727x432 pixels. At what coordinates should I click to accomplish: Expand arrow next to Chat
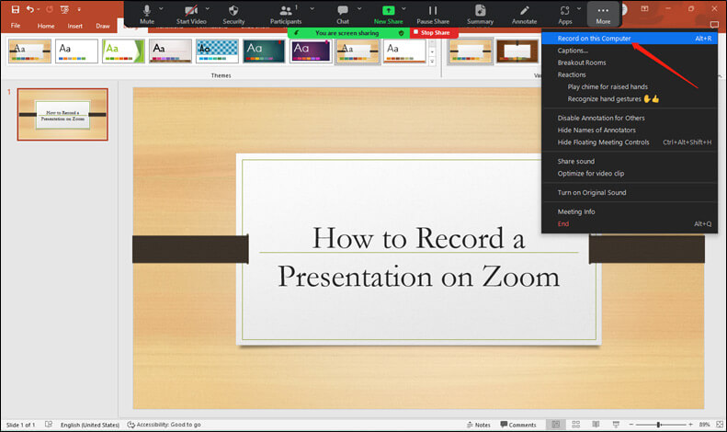pyautogui.click(x=359, y=8)
